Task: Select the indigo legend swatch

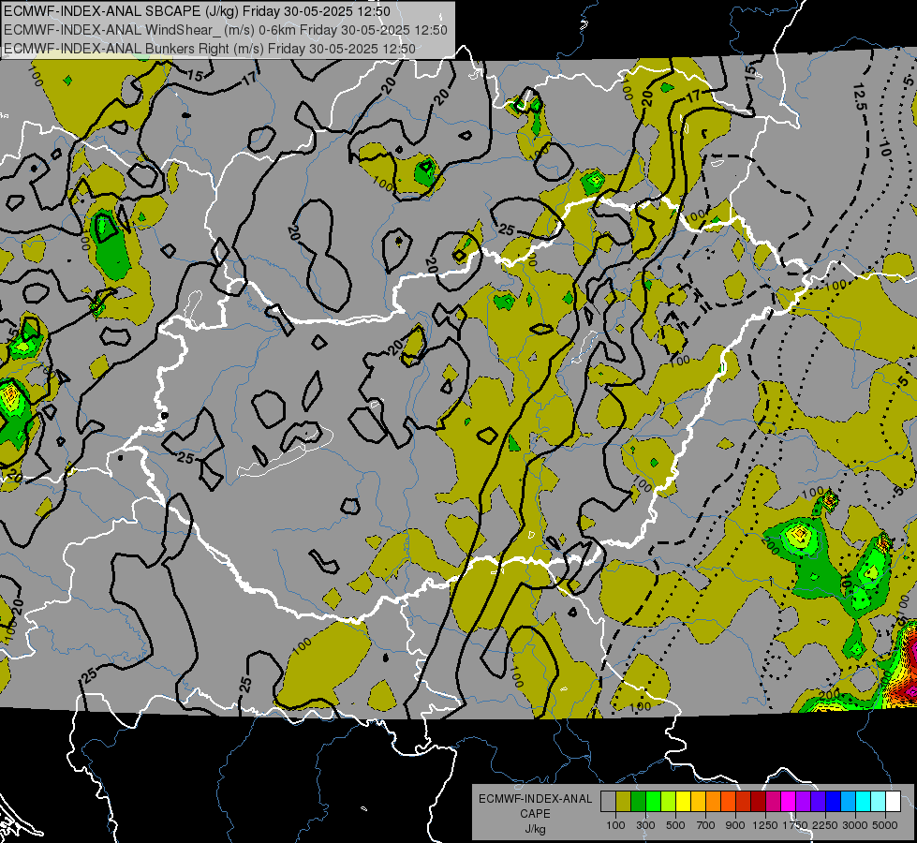Action: pyautogui.click(x=818, y=802)
